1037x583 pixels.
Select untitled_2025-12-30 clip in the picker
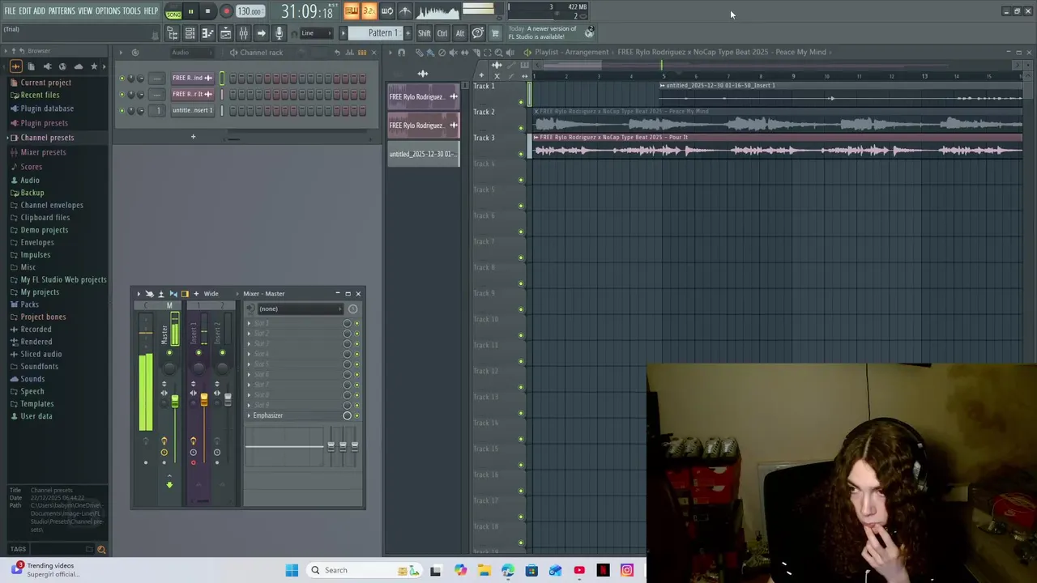click(423, 154)
